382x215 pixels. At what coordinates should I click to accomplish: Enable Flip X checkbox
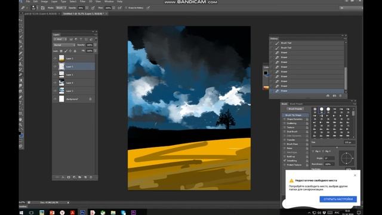tap(313, 151)
